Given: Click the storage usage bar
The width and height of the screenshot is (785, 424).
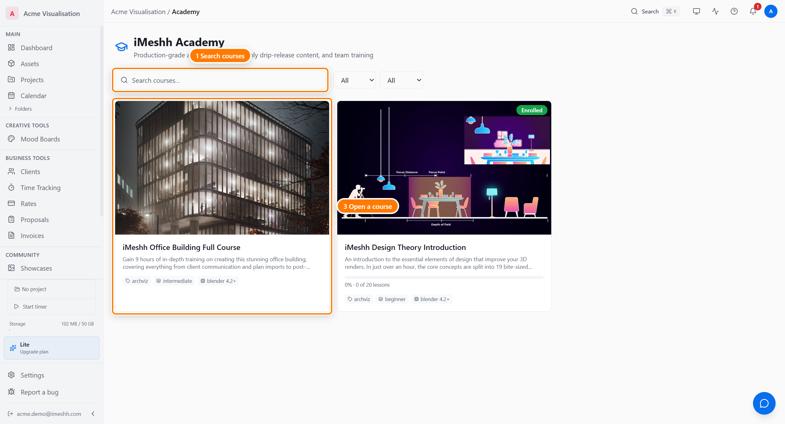Looking at the screenshot, I should pyautogui.click(x=51, y=330).
